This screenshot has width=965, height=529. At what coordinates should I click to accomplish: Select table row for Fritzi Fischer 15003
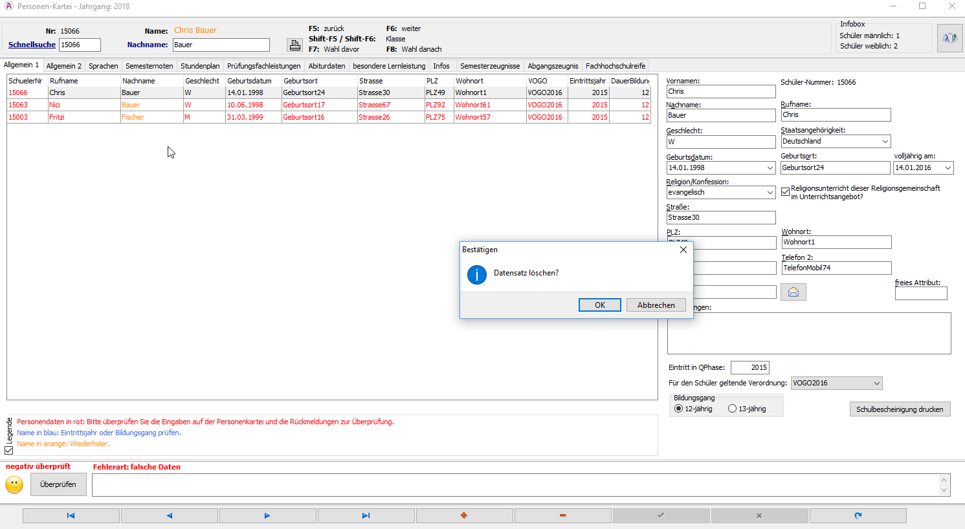[x=329, y=117]
